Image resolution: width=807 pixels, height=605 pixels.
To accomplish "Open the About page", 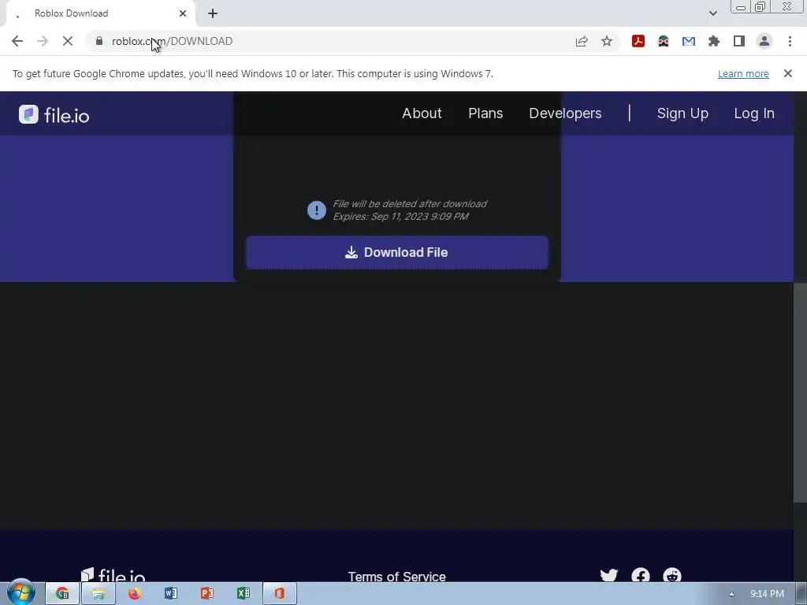I will click(x=422, y=113).
